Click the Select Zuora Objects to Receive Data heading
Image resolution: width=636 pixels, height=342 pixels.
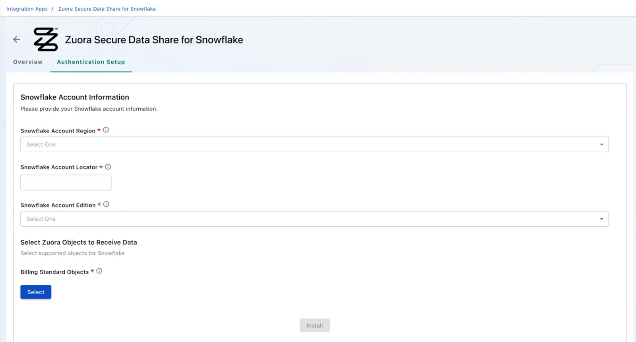pos(79,242)
